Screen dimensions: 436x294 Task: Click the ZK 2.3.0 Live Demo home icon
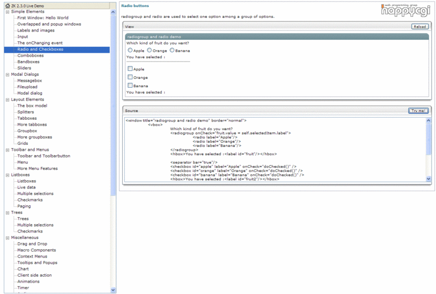coord(8,5)
